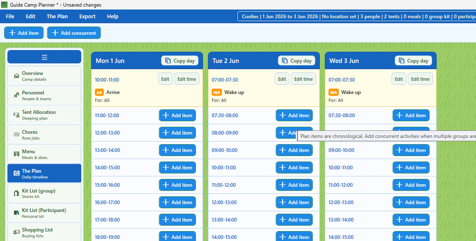
Task: Add item at Tuesday 10:00-11:00
Action: coord(294,168)
